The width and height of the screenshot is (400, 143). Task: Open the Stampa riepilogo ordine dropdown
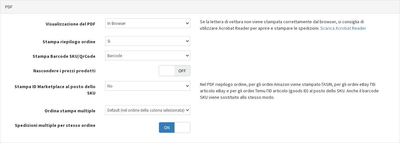tap(147, 41)
